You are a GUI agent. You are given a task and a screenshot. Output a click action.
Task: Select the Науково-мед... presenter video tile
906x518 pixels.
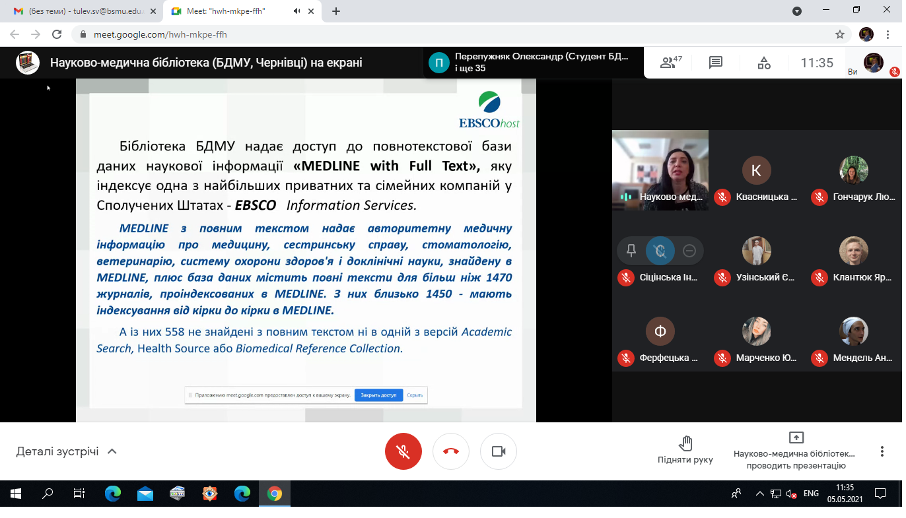(x=660, y=170)
